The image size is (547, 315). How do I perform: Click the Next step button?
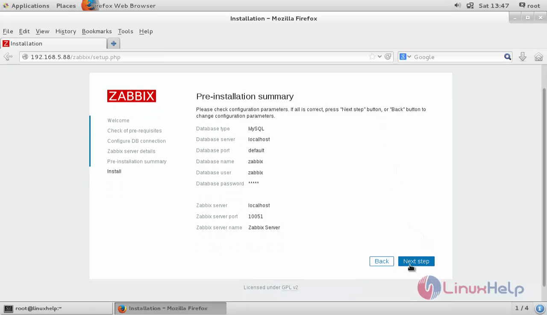click(416, 261)
